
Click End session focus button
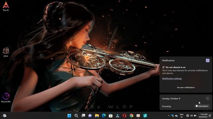pos(202,106)
